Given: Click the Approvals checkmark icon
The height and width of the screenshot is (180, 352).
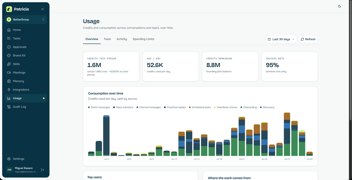Looking at the screenshot, I should coord(9,47).
